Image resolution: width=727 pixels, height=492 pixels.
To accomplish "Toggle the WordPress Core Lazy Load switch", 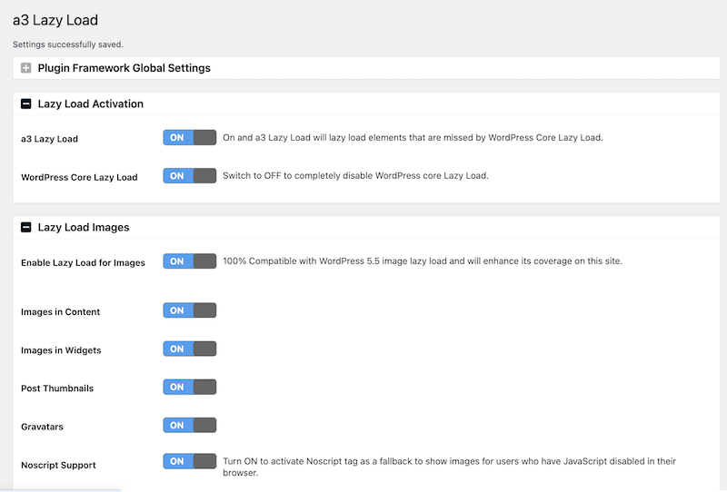I will 189,176.
